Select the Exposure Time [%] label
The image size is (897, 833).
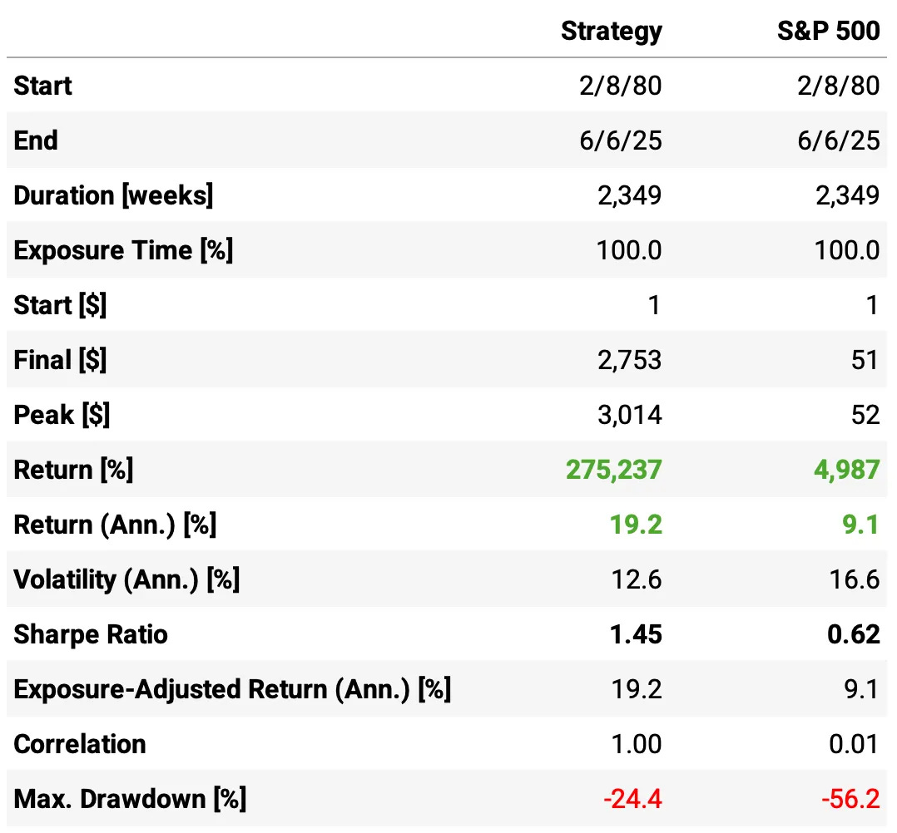(123, 250)
